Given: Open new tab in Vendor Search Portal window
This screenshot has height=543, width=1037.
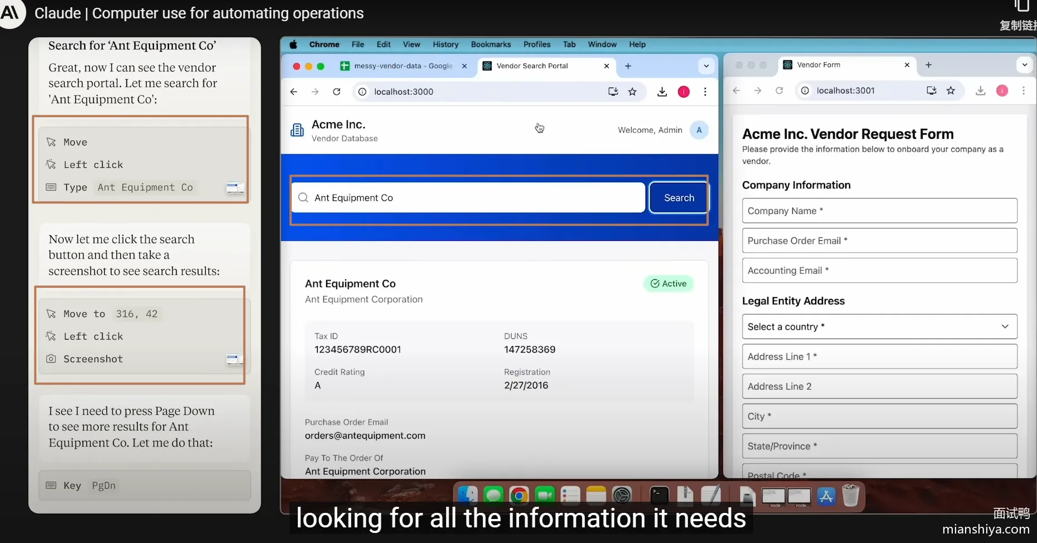Looking at the screenshot, I should [x=628, y=66].
